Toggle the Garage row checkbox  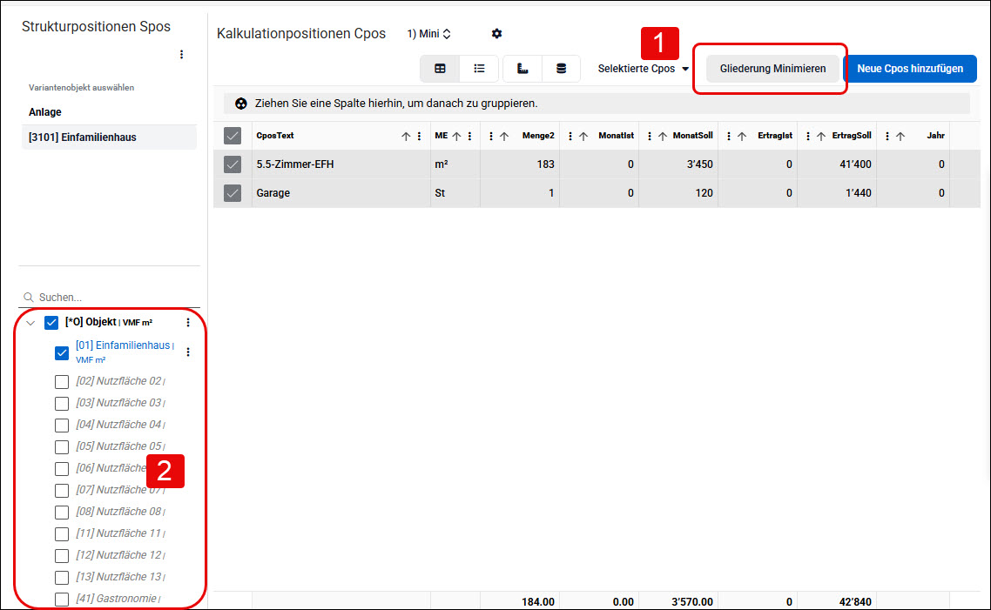tap(233, 193)
